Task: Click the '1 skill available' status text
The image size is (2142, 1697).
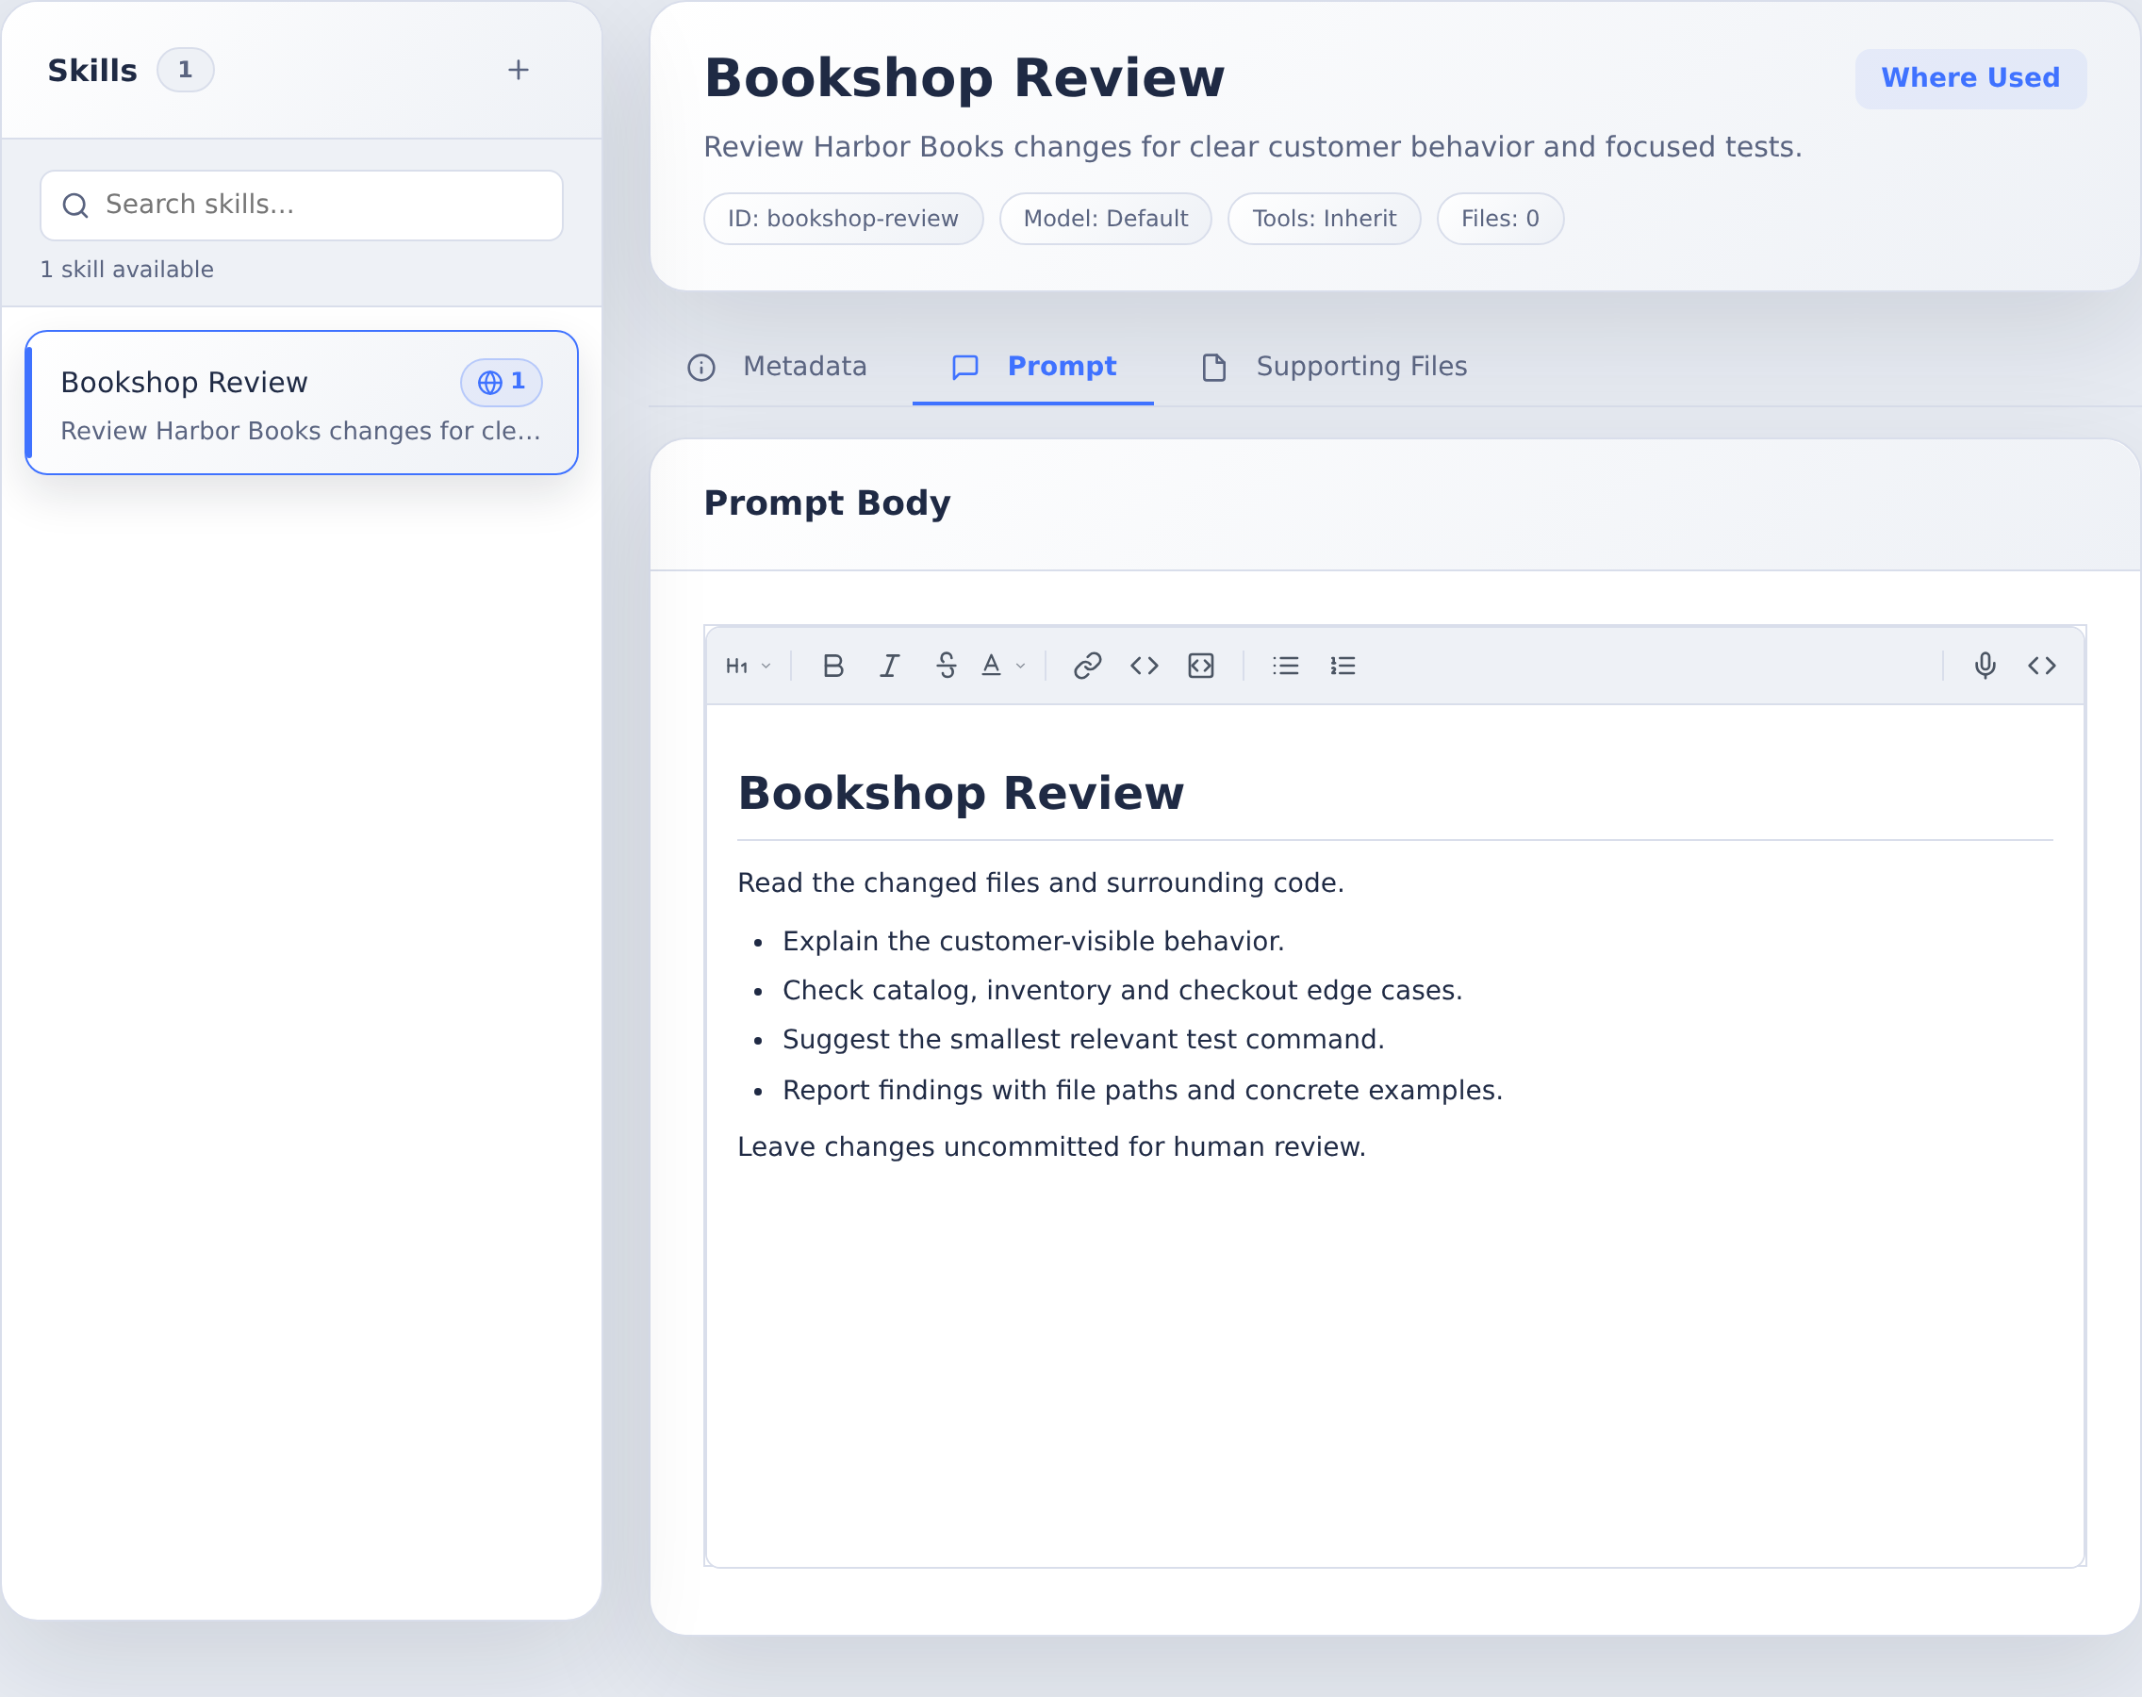Action: [126, 270]
